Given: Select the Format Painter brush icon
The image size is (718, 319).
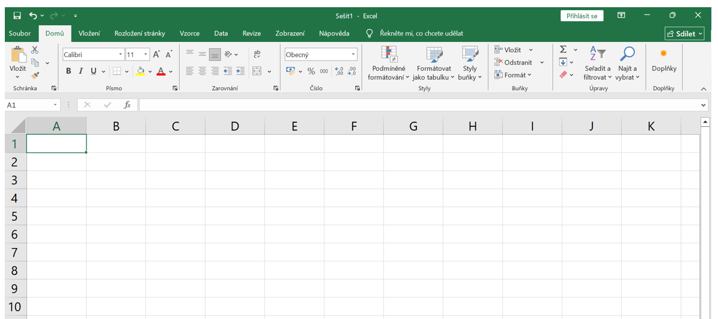Looking at the screenshot, I should (35, 76).
